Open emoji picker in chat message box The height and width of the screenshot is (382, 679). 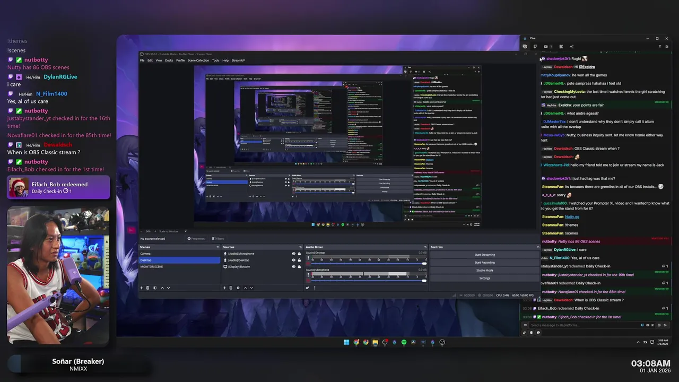(659, 325)
